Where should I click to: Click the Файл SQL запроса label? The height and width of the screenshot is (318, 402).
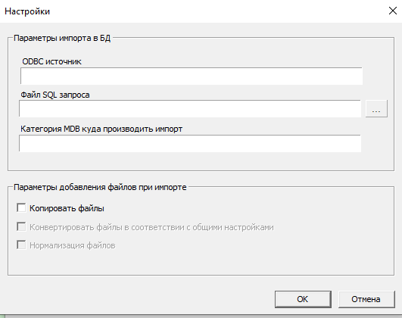click(55, 95)
